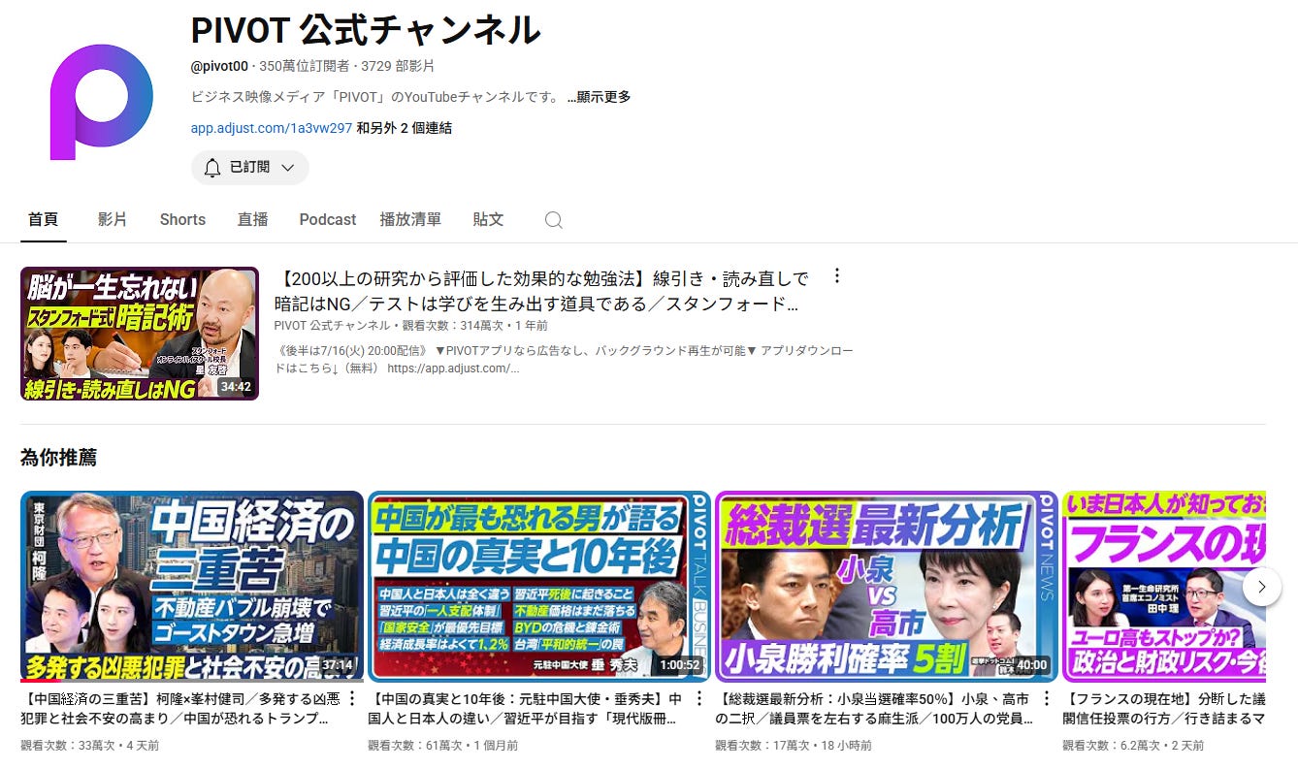Click the 【フランスの現在地】 video title
The height and width of the screenshot is (769, 1298).
[x=1164, y=709]
